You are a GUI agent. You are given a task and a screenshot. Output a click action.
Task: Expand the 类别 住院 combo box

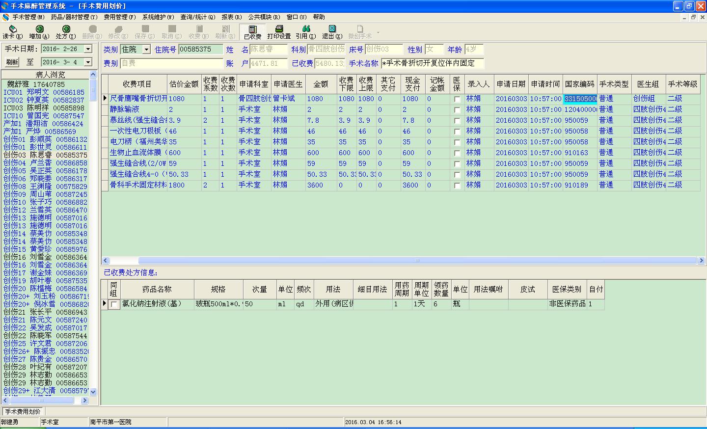click(x=146, y=50)
